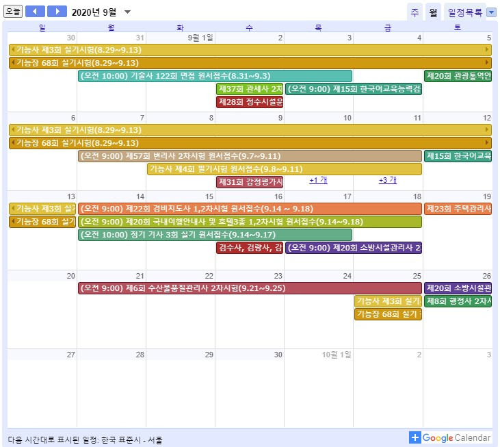Open the 2020년 9월 date picker dropdown
The image size is (500, 447).
click(x=127, y=12)
